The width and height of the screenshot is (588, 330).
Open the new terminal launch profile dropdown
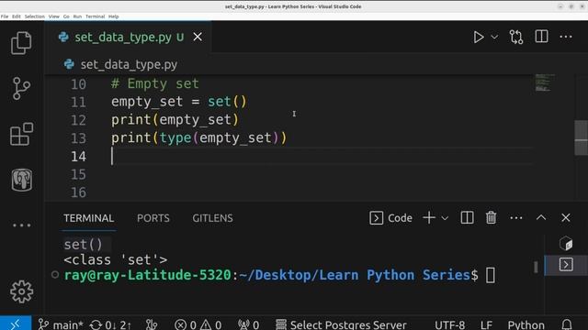[445, 218]
